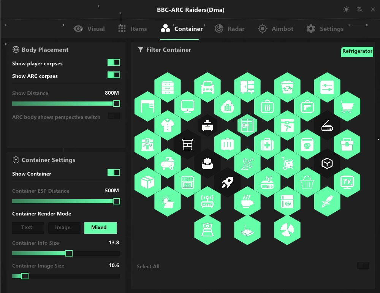Viewport: 380px width, 293px height.
Task: Disable the Show ARC corpses switch
Action: coord(114,75)
